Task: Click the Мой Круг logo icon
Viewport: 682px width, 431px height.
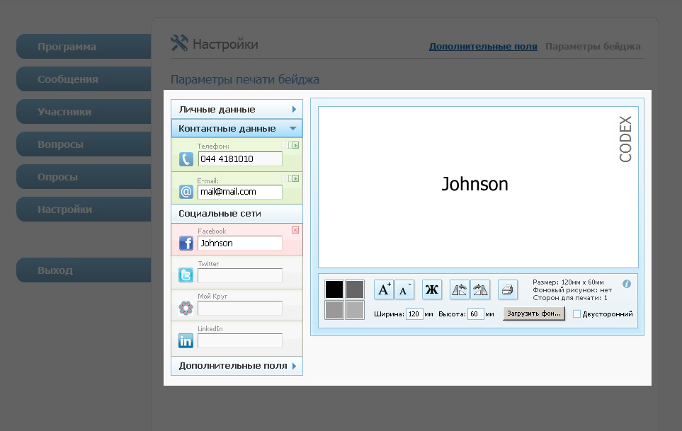Action: 186,308
